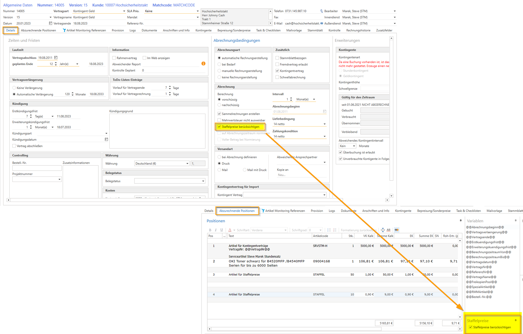Toggle bold formatting in Positionen toolbar
The image size is (523, 334).
pyautogui.click(x=210, y=230)
